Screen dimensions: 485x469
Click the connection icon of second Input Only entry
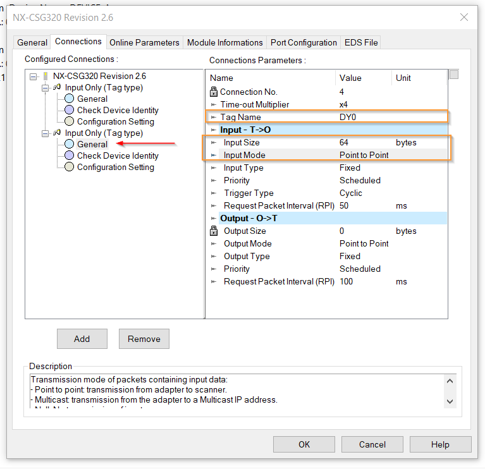57,133
